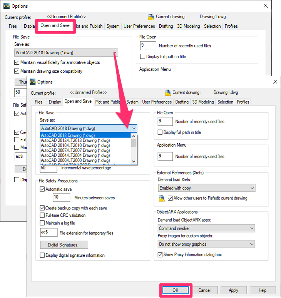This screenshot has height=298, width=281.
Task: Click the Help button
Action: (x=263, y=290)
